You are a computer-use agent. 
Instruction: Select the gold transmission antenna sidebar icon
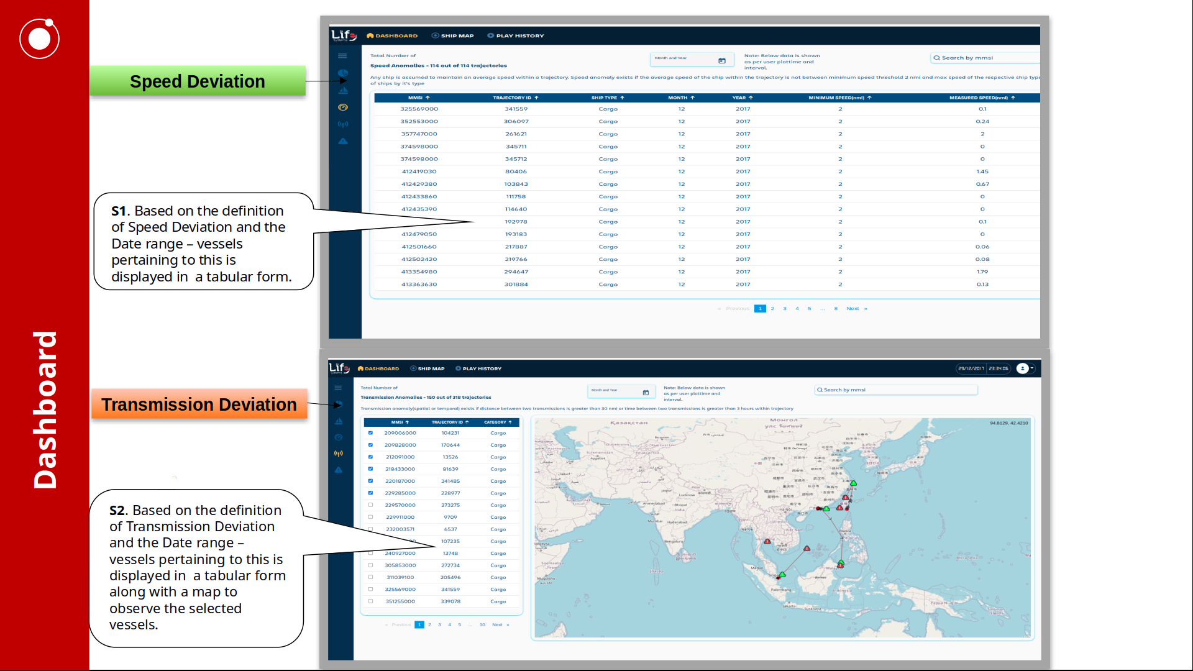pos(339,454)
